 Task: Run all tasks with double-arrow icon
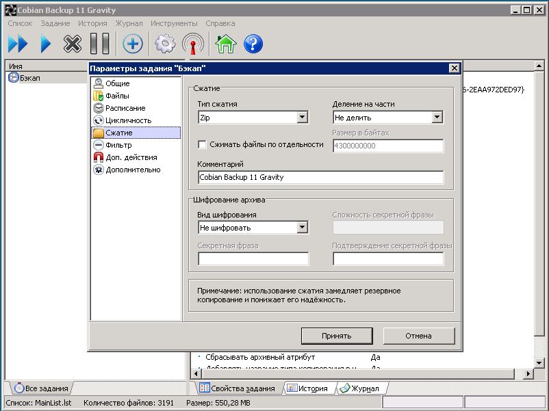pos(18,44)
